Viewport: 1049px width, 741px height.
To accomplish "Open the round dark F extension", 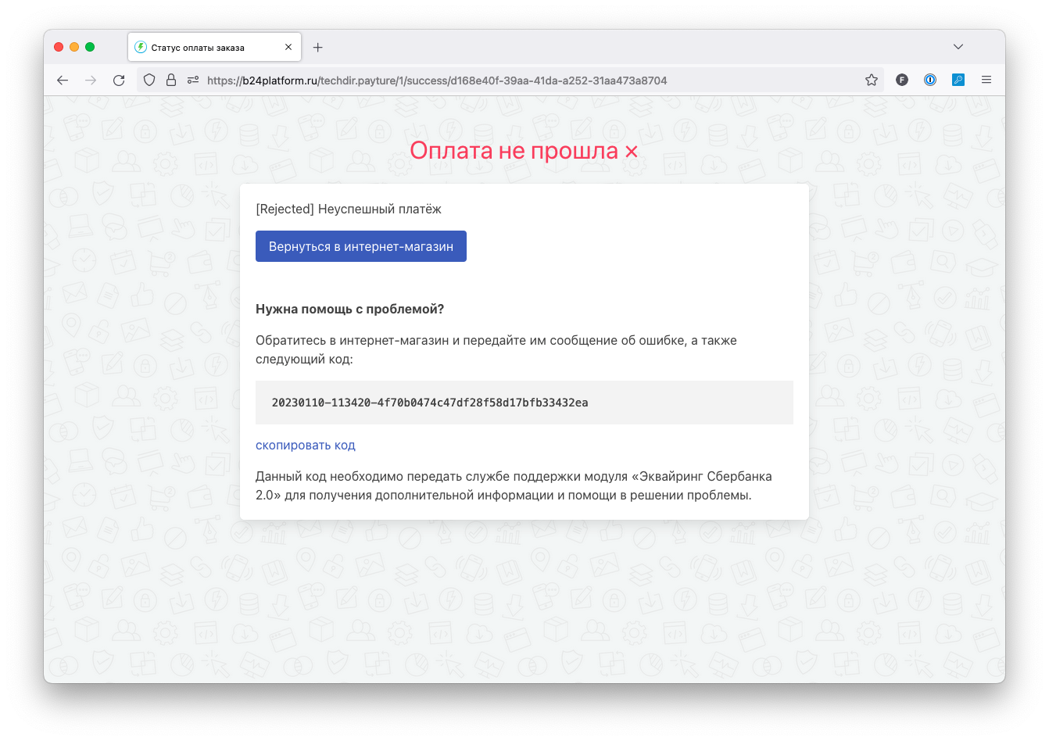I will pos(902,80).
